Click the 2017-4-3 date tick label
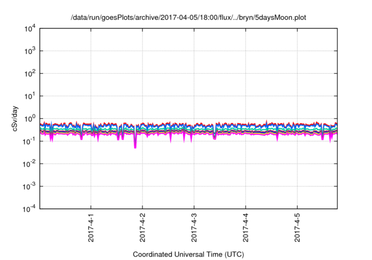This screenshot has height=260, width=372. pos(194,229)
